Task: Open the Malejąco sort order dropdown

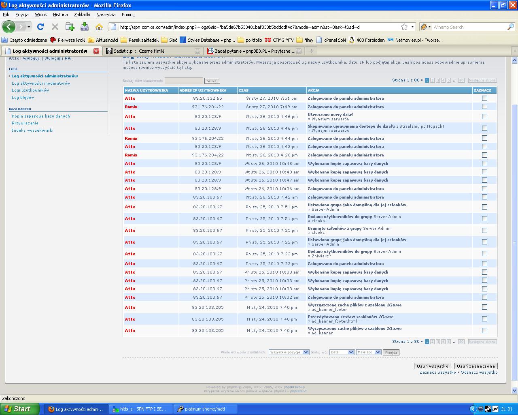Action: [x=369, y=352]
